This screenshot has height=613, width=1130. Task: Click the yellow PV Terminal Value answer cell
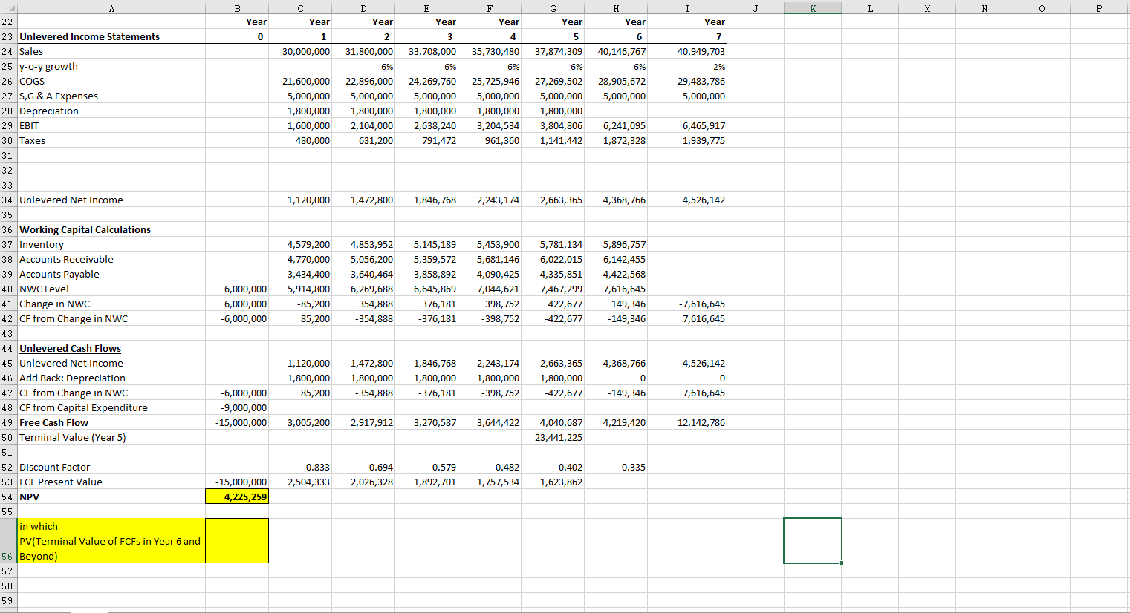point(236,540)
